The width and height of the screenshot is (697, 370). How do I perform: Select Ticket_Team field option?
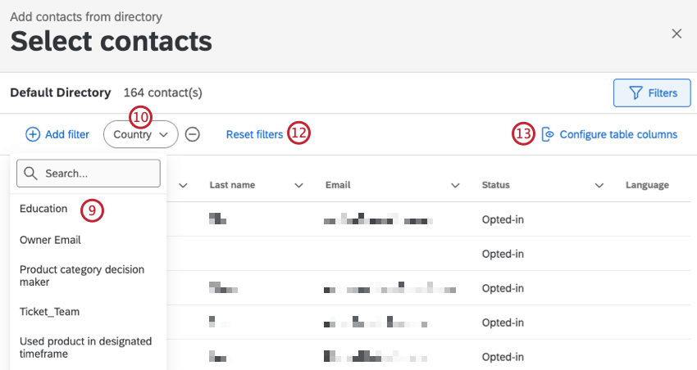pos(49,311)
